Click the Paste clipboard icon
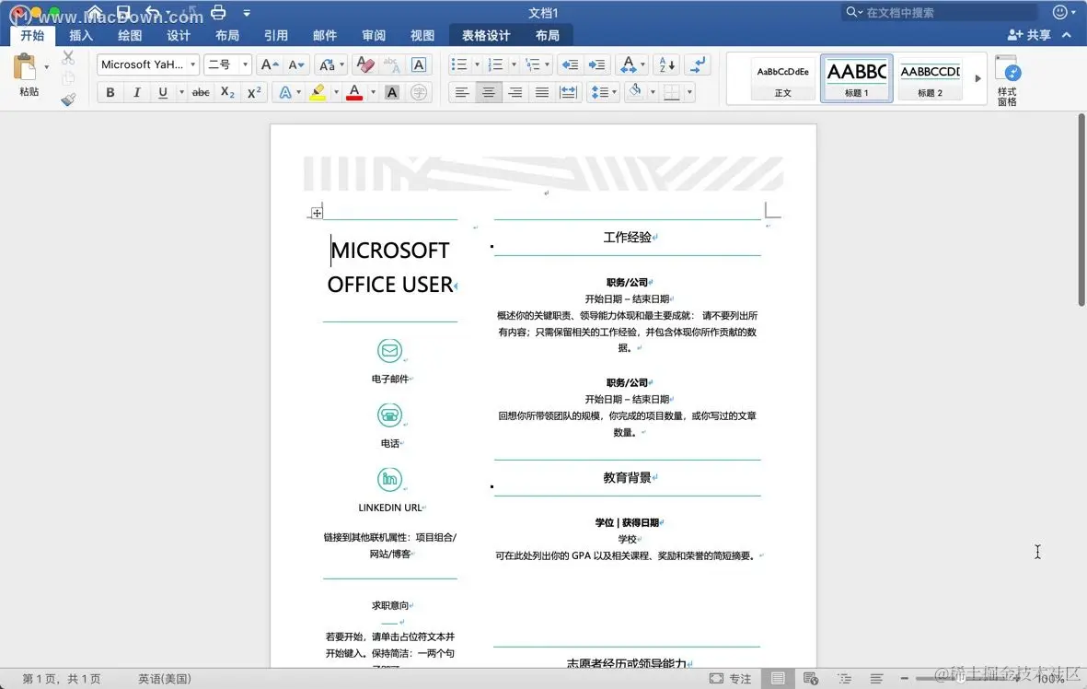The height and width of the screenshot is (689, 1087). 25,68
